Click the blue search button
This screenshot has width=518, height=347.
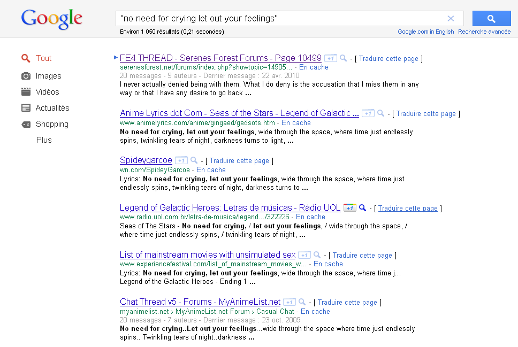tap(492, 19)
